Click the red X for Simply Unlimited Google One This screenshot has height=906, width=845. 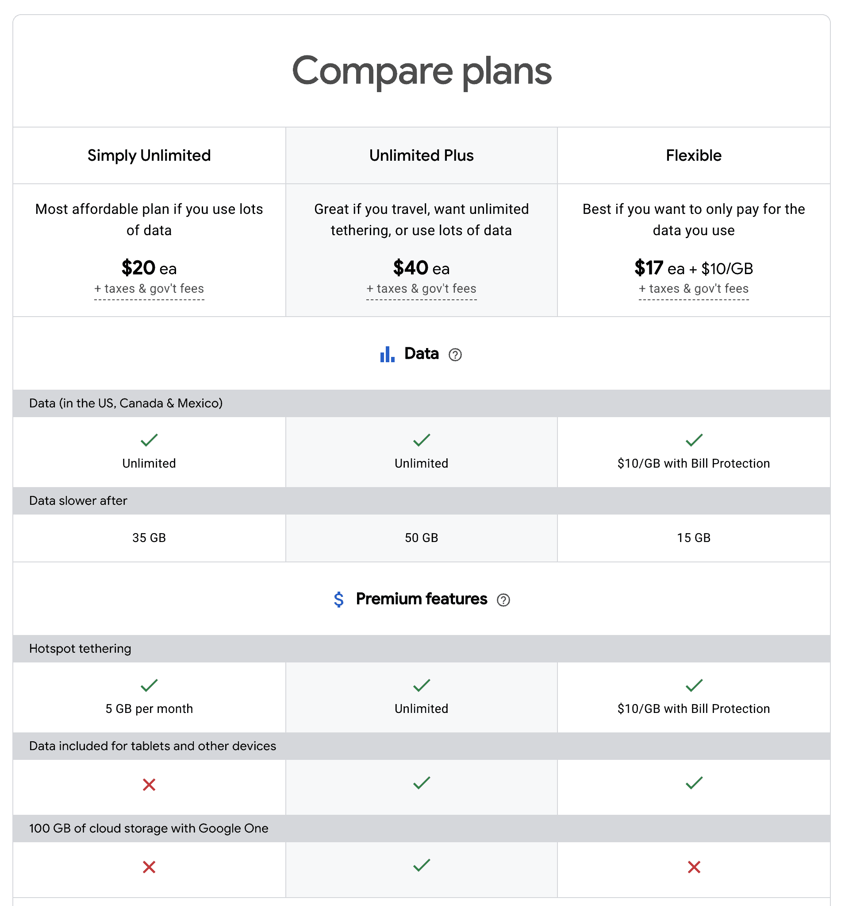(149, 867)
